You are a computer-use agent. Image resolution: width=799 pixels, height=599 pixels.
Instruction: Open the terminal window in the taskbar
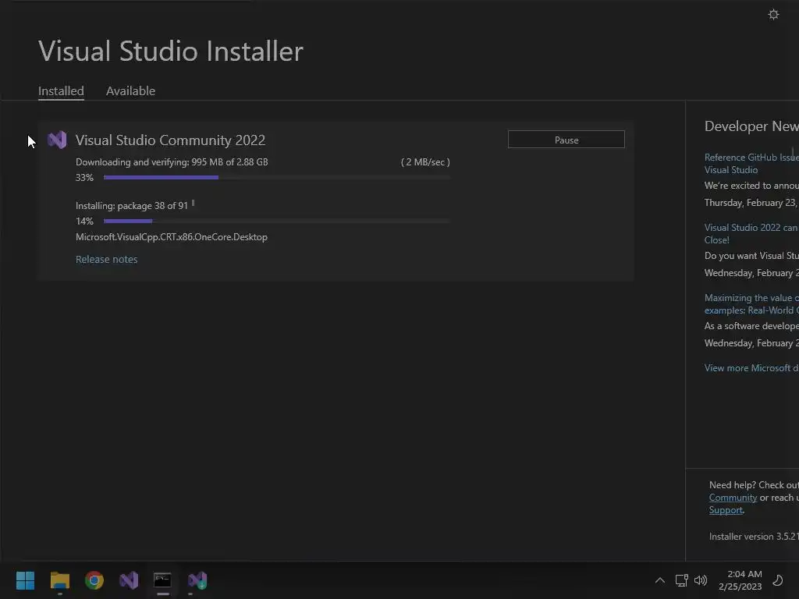click(x=162, y=580)
